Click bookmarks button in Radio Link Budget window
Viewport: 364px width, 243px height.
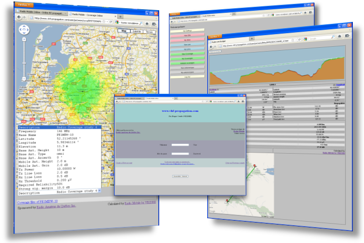click(347, 35)
